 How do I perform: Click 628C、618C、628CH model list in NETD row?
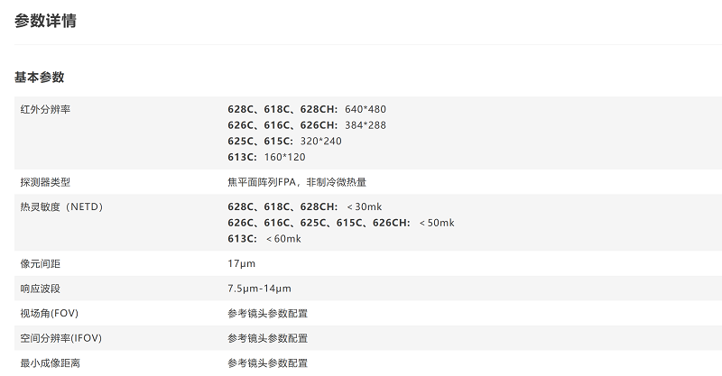(282, 207)
